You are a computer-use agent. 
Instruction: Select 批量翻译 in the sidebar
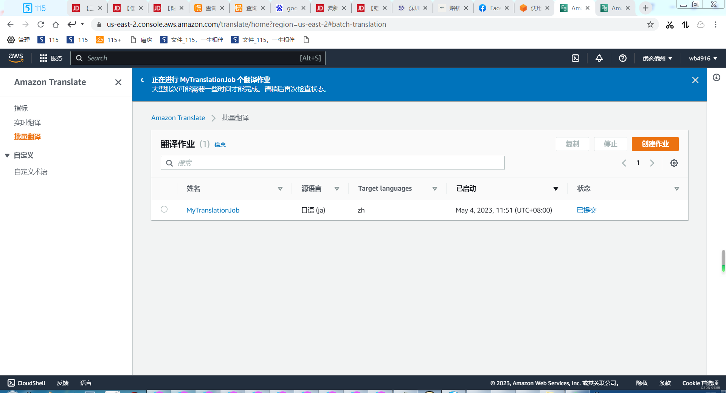[27, 137]
